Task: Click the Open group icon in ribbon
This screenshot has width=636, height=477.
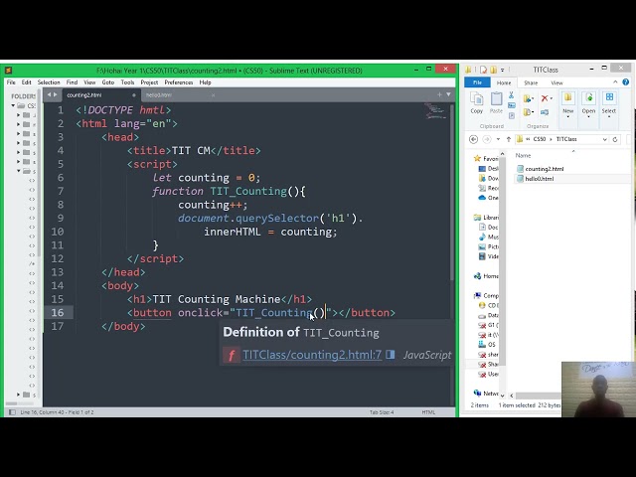Action: [x=588, y=97]
